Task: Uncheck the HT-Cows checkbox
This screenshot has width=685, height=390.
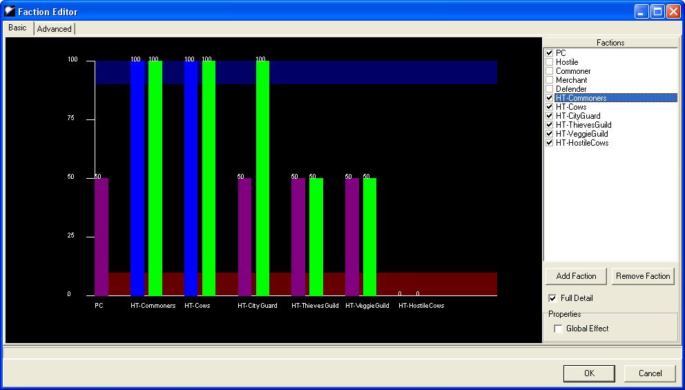Action: pos(550,107)
